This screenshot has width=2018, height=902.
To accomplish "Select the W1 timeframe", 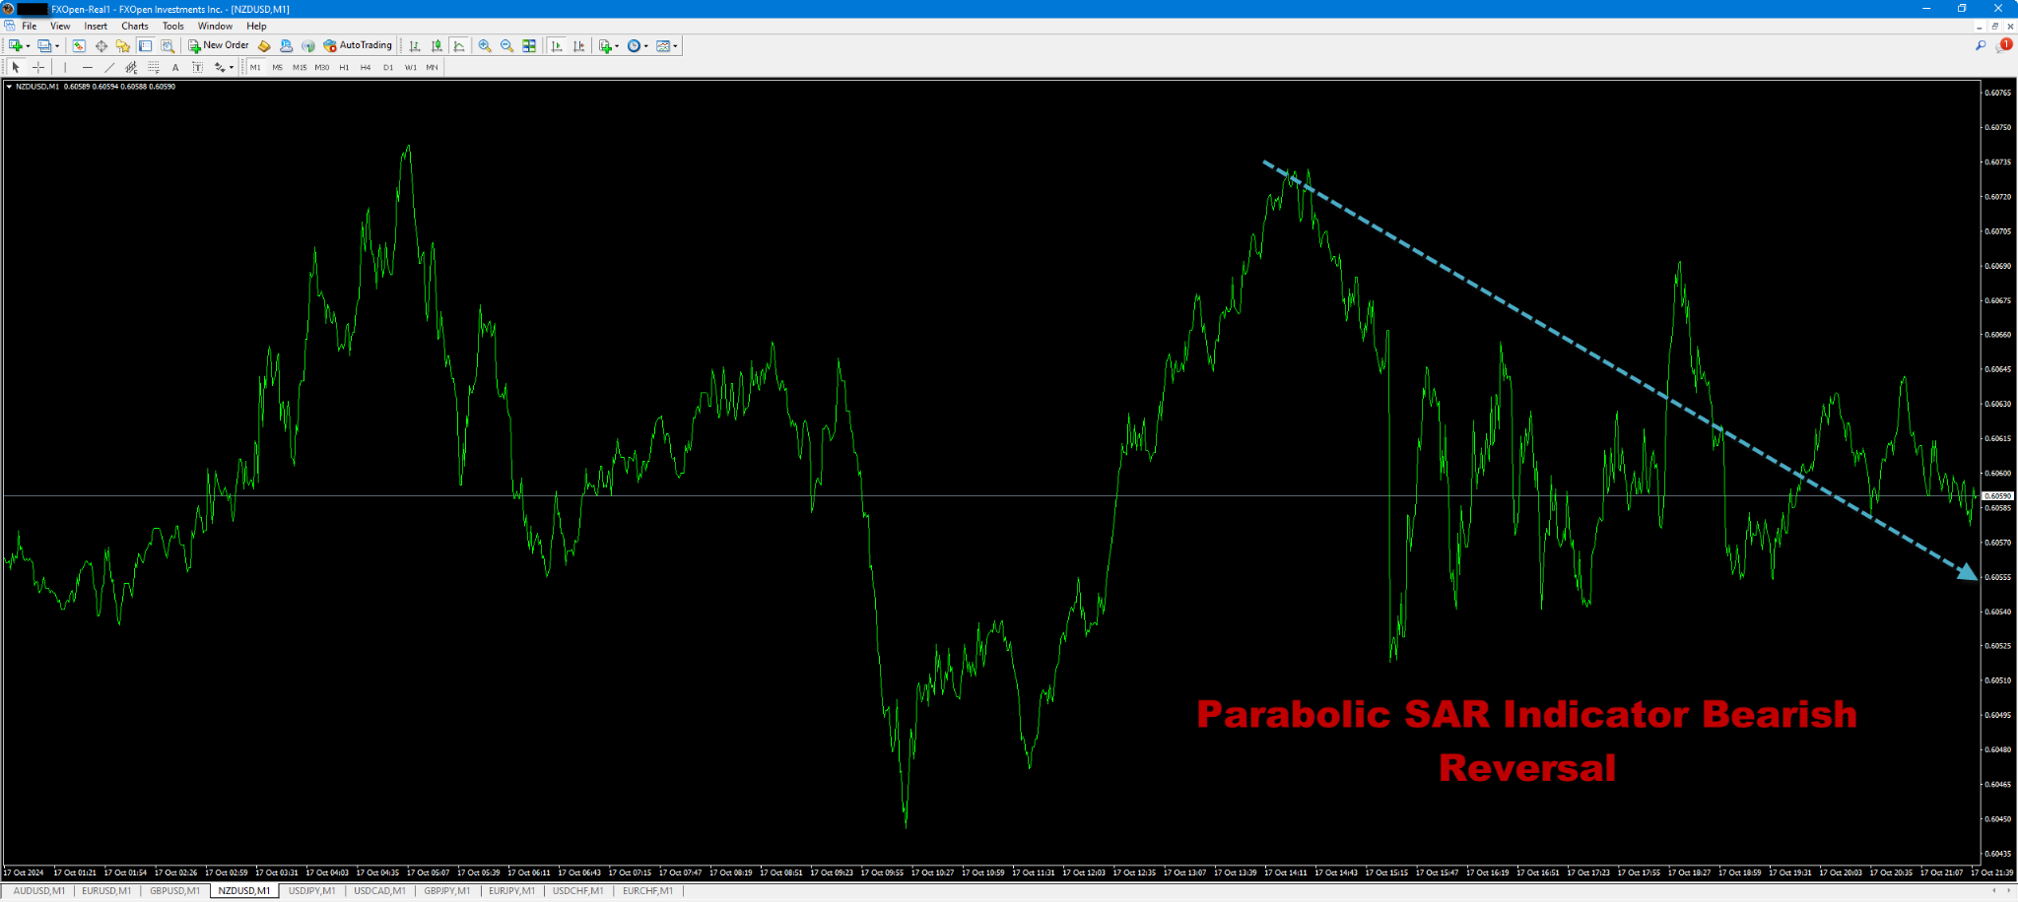I will [x=411, y=67].
